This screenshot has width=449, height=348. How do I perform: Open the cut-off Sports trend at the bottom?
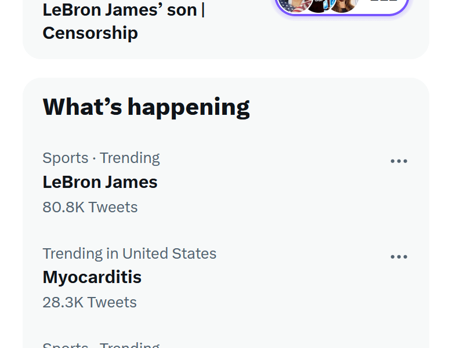[x=101, y=345]
